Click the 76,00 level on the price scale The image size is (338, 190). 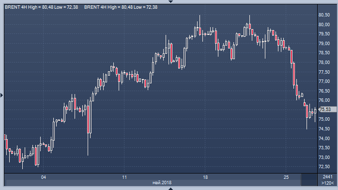click(x=324, y=100)
